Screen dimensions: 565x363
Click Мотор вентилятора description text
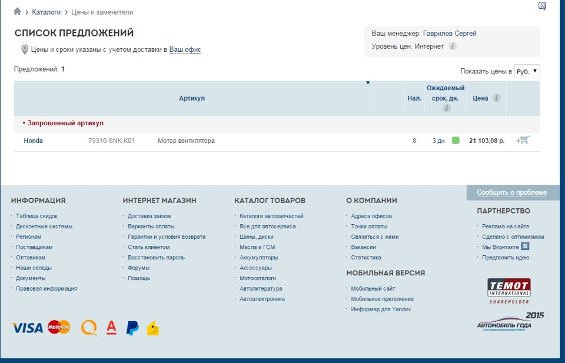click(x=186, y=141)
